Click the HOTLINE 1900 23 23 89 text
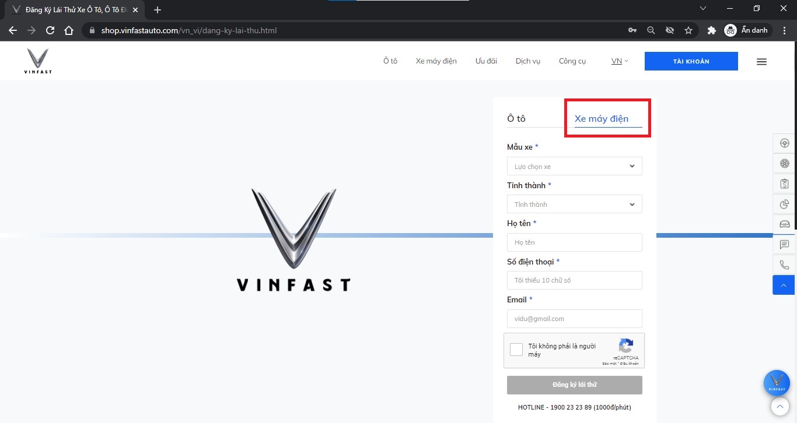This screenshot has height=423, width=797. 575,407
